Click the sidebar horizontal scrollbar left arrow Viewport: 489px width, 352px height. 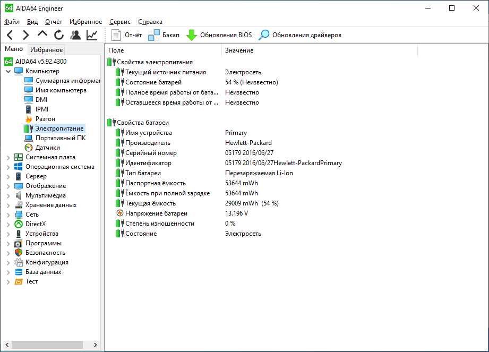(7, 345)
